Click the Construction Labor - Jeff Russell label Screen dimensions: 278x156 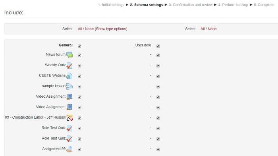point(35,117)
